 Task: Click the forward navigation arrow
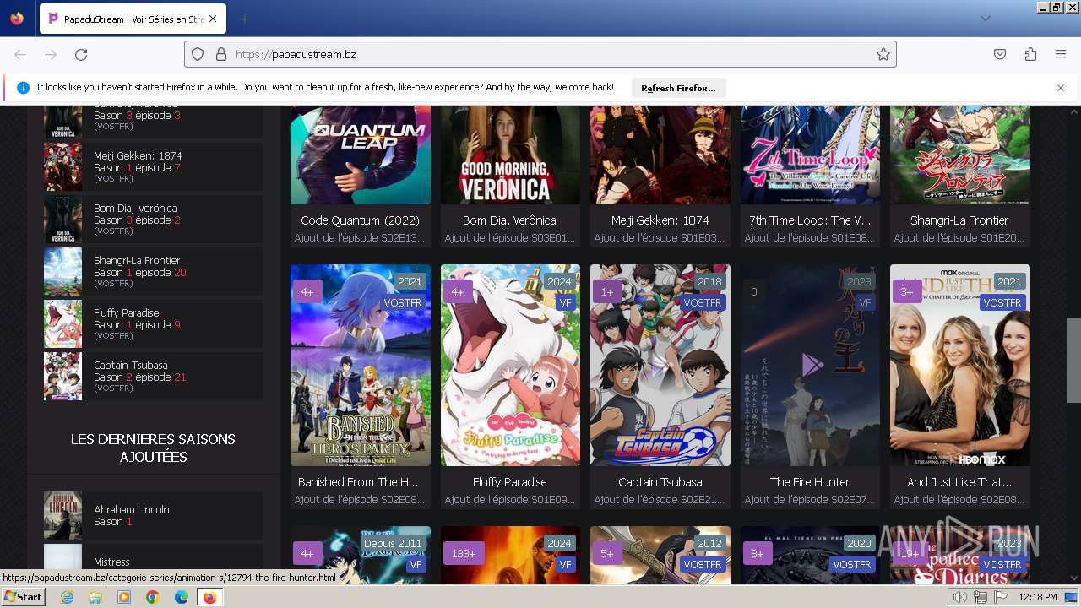click(x=51, y=54)
